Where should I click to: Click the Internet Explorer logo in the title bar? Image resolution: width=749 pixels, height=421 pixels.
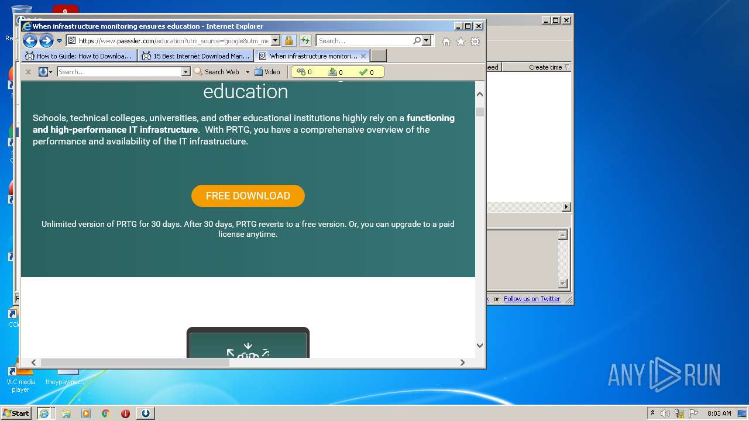27,26
